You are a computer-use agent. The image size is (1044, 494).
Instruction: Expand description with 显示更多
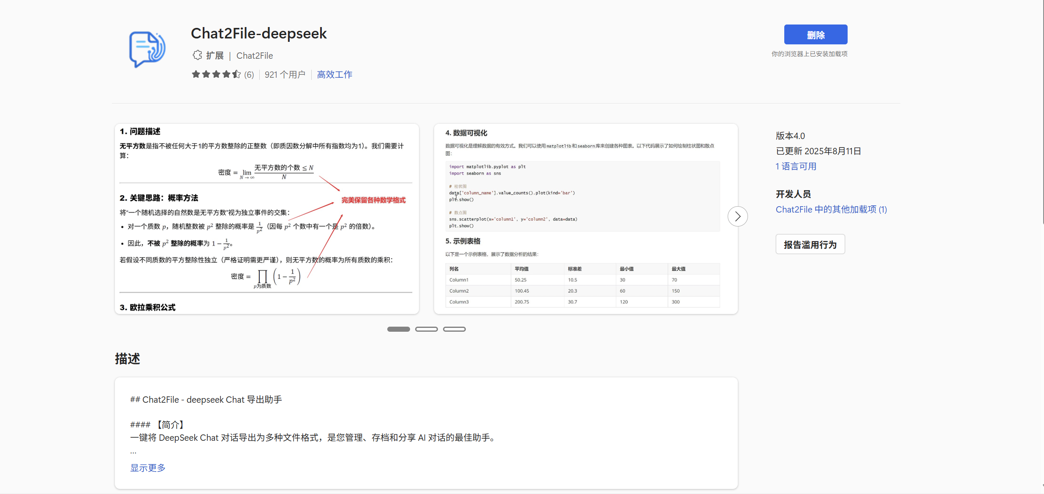(x=148, y=468)
